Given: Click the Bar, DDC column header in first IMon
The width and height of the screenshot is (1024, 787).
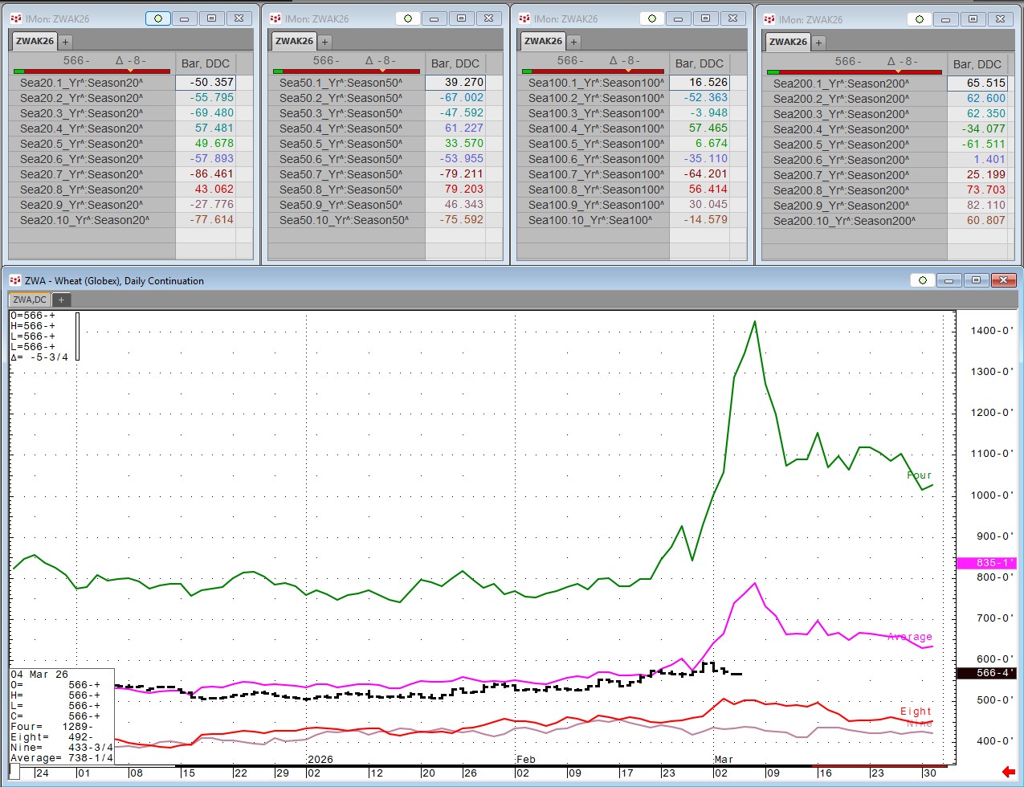Looking at the screenshot, I should [206, 63].
